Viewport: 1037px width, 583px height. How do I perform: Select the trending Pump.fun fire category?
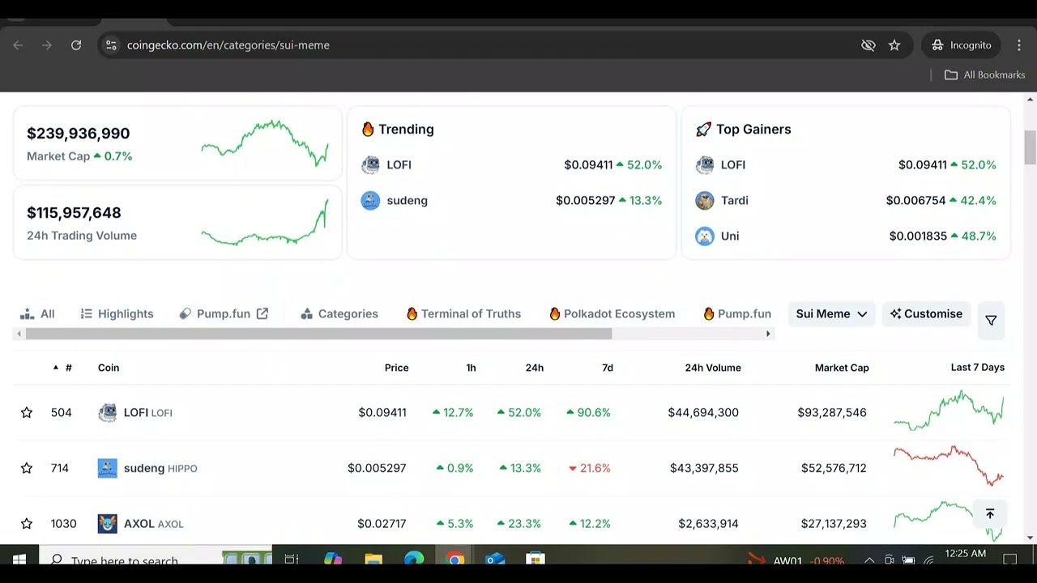[x=737, y=314]
